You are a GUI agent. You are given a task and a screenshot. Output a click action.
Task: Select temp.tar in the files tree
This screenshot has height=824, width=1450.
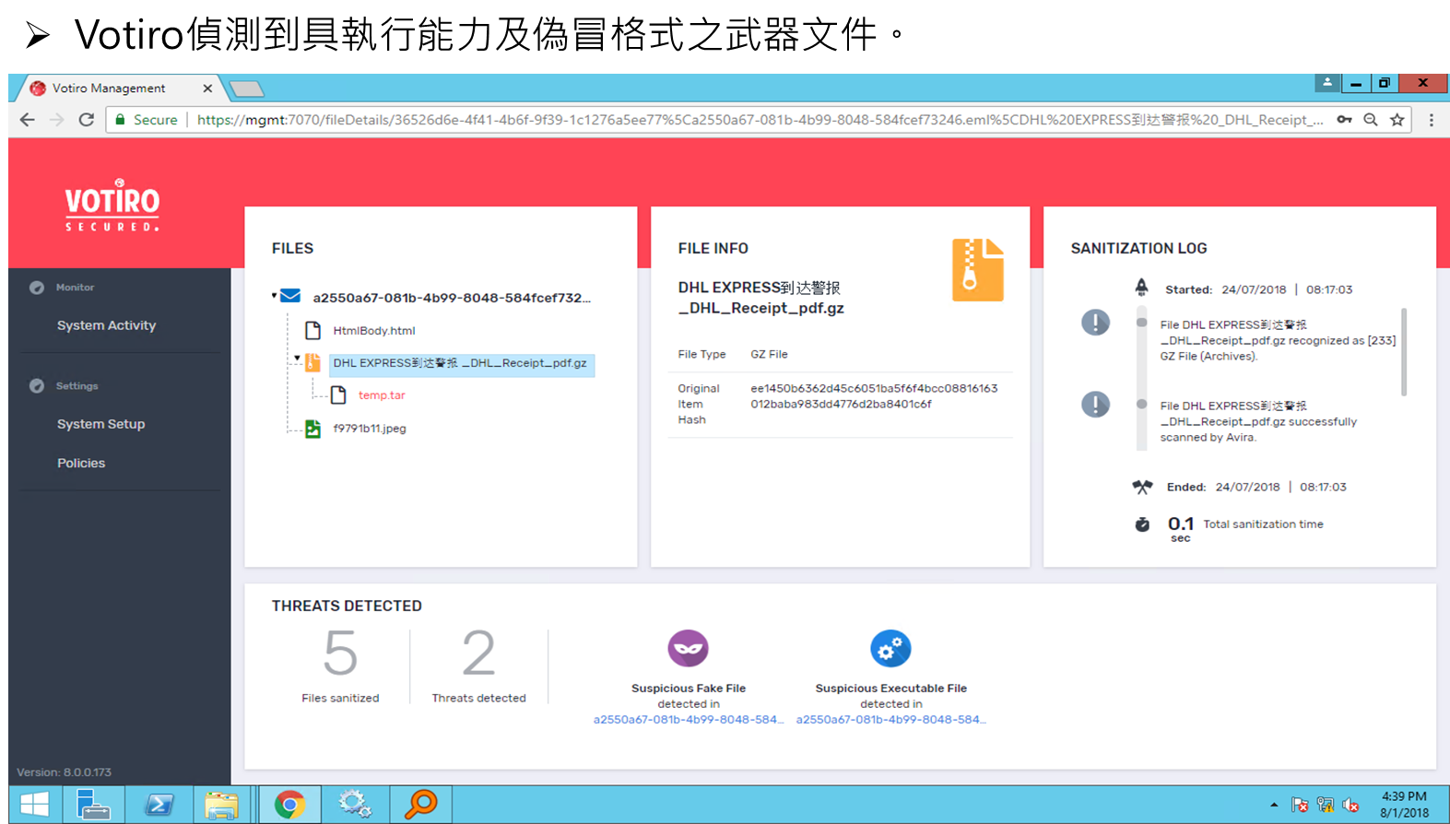click(382, 395)
